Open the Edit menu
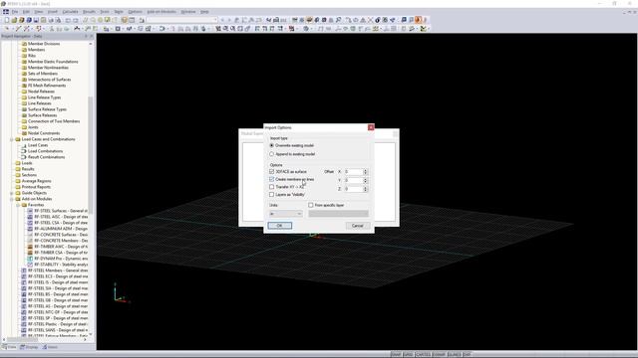The image size is (638, 358). (26, 12)
